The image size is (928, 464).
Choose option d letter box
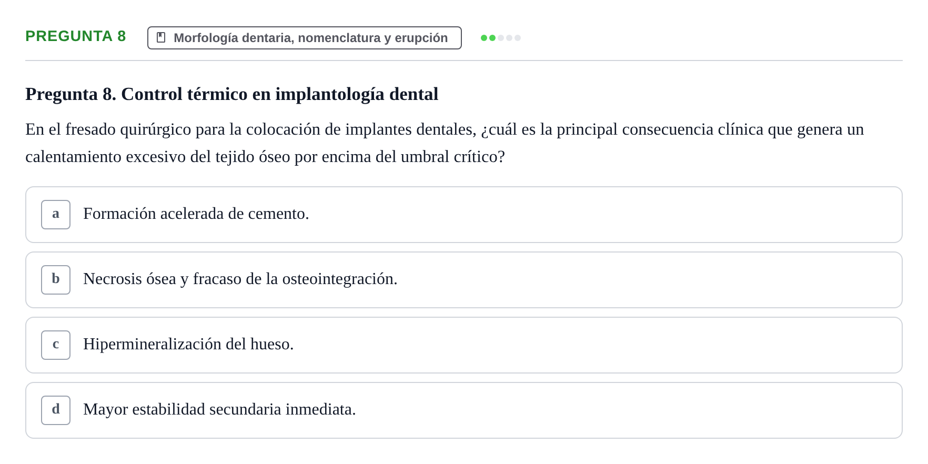pyautogui.click(x=56, y=410)
